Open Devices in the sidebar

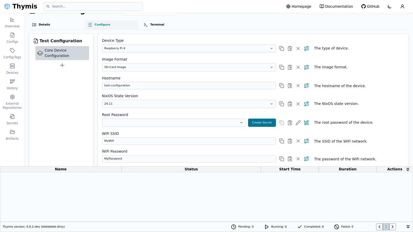12,69
